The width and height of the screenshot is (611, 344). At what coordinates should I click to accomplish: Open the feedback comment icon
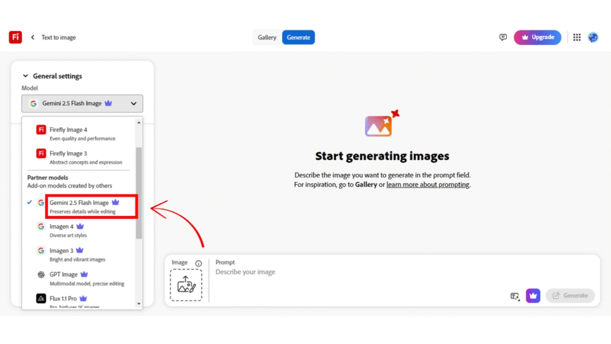[503, 37]
